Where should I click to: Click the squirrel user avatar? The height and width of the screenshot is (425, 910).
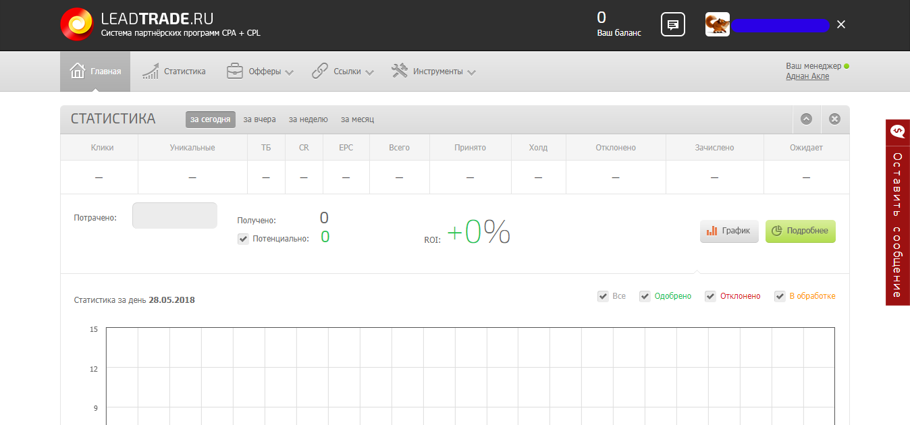pyautogui.click(x=717, y=25)
